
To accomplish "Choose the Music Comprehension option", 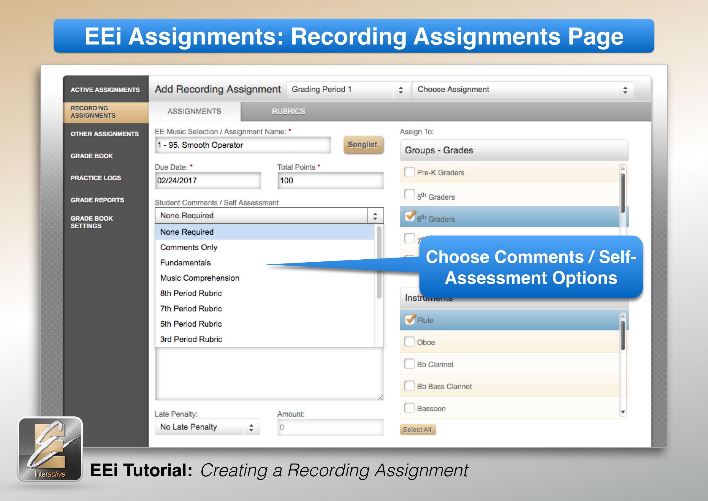I will (x=265, y=278).
